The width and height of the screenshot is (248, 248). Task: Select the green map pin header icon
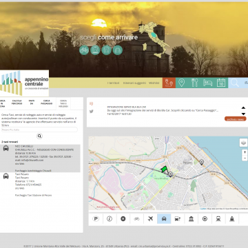point(182,83)
